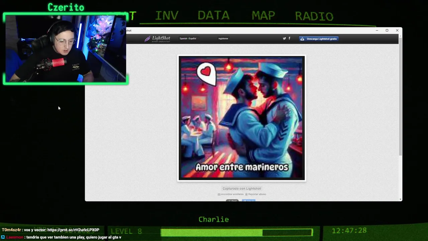This screenshot has width=428, height=241.
Task: Select the DATA tab in game menu
Action: [213, 15]
